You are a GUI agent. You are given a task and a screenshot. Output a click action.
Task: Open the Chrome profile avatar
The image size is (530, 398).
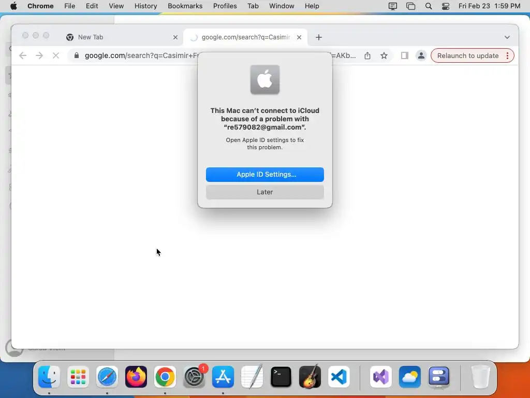tap(421, 55)
